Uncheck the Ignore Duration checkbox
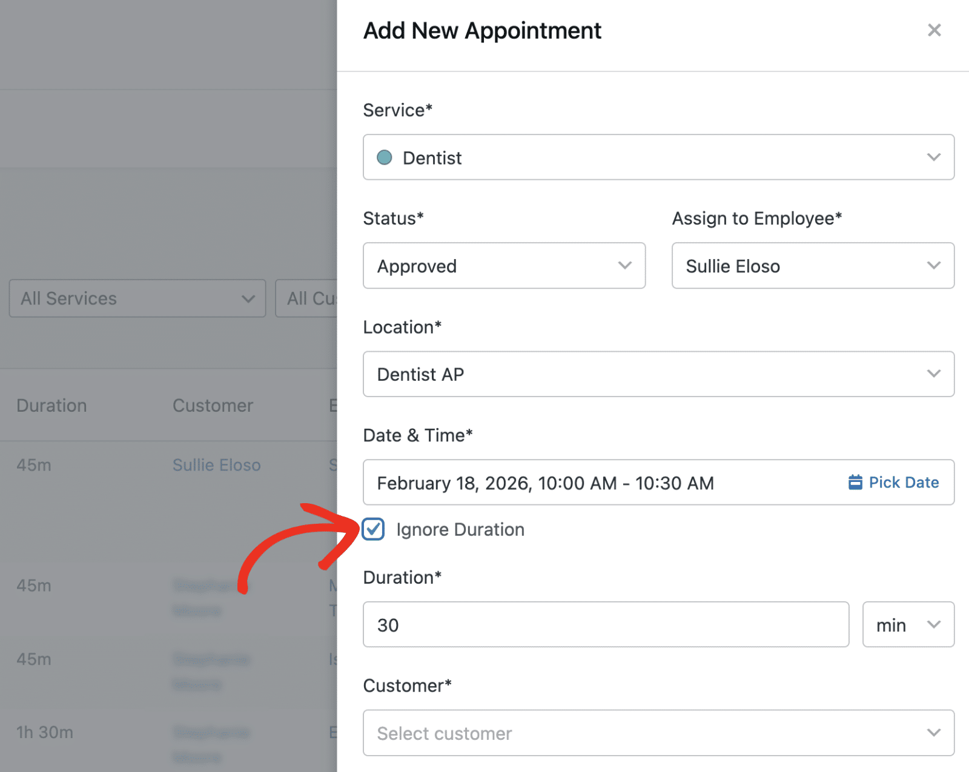Image resolution: width=969 pixels, height=772 pixels. [373, 529]
